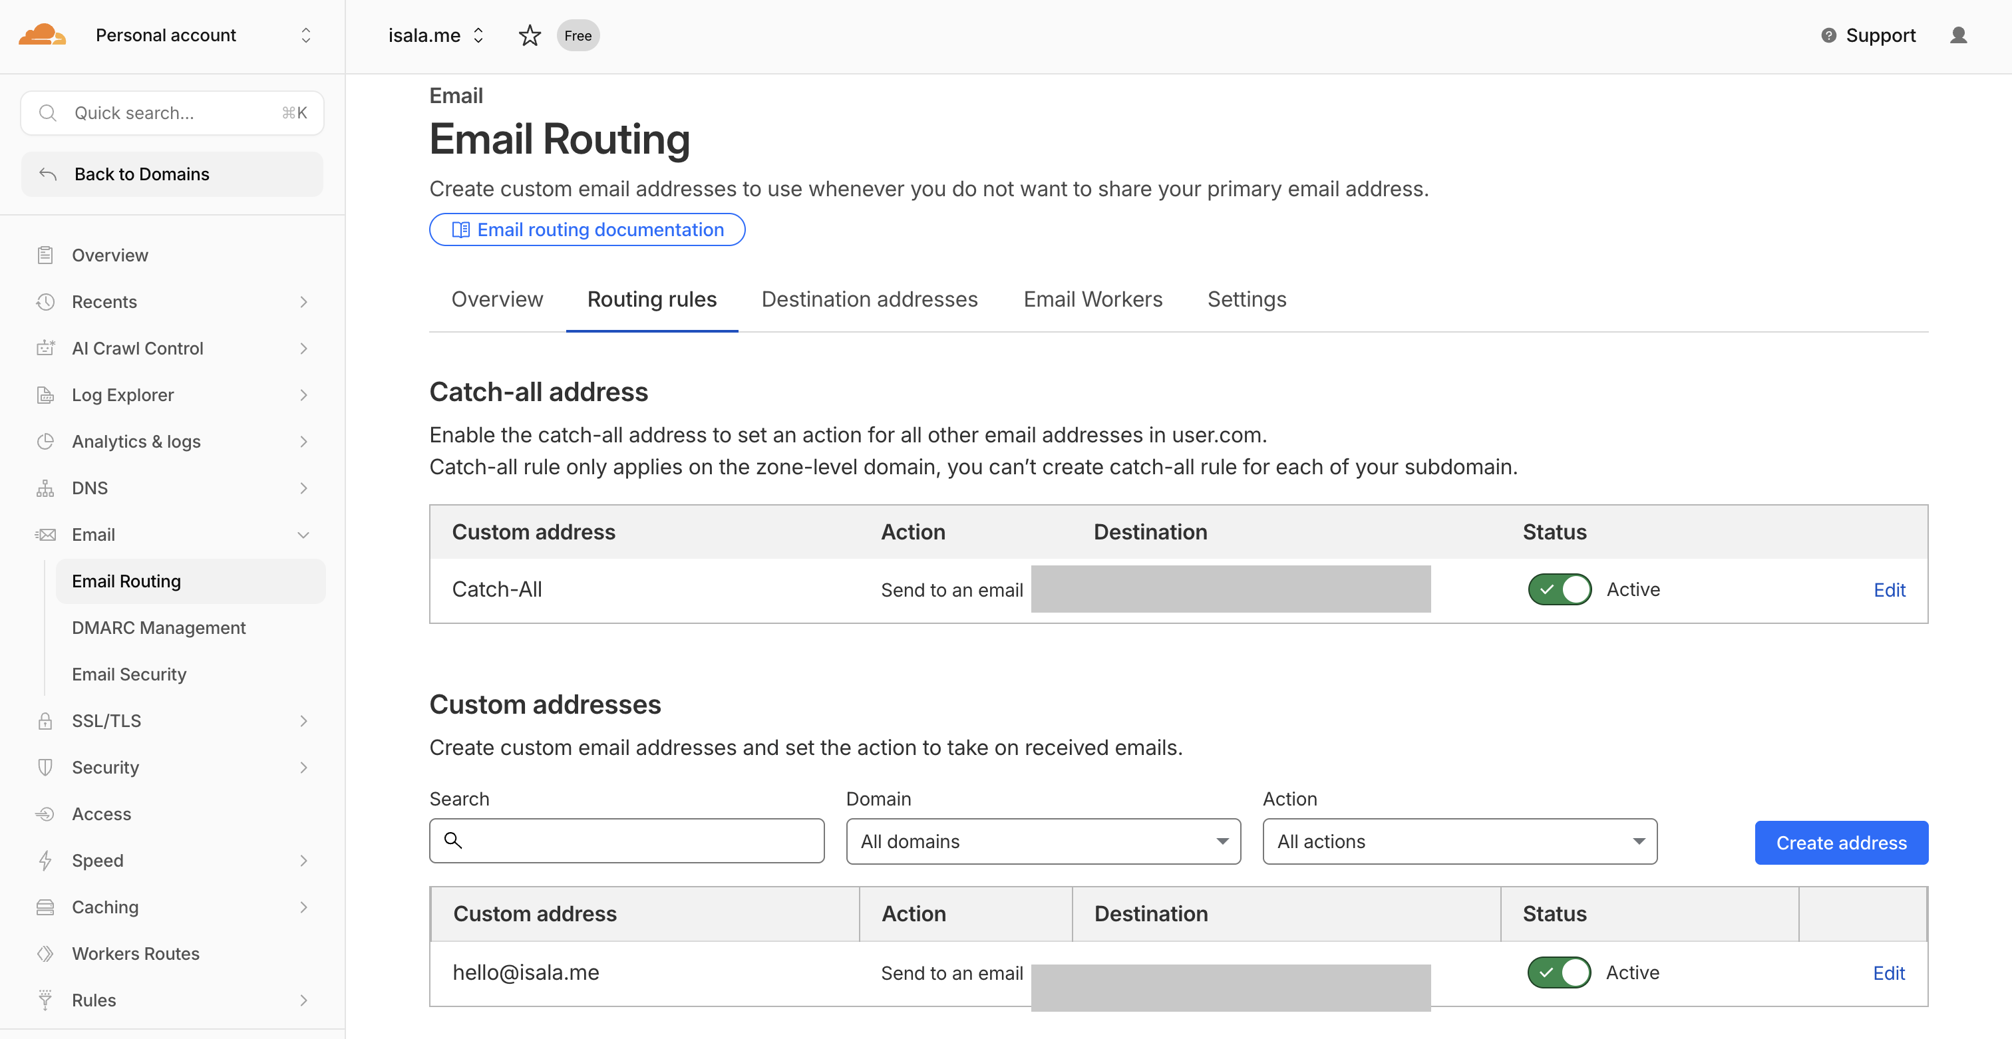Click the Workers Routes icon

tap(45, 953)
